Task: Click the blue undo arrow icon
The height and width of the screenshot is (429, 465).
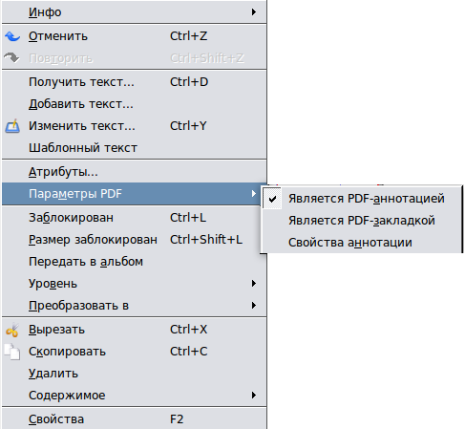Action: click(12, 36)
